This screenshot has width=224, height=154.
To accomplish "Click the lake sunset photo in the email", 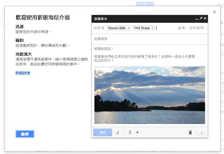I will click(x=149, y=95).
